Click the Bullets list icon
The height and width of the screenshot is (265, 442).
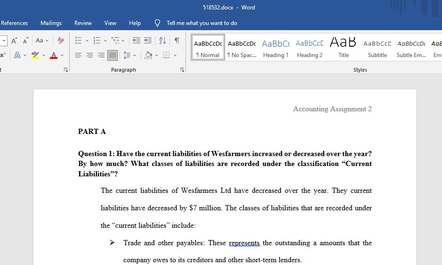point(78,41)
